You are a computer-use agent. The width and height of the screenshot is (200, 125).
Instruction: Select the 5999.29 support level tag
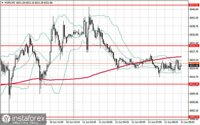point(194,117)
